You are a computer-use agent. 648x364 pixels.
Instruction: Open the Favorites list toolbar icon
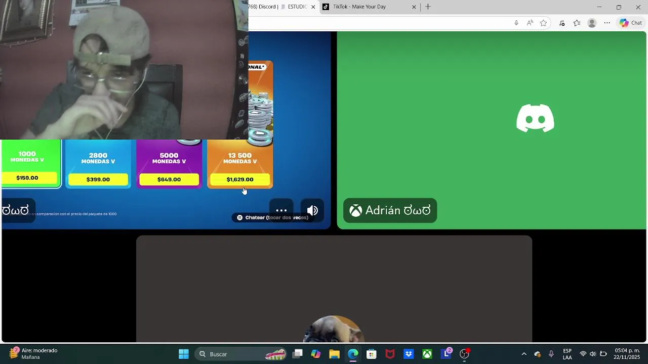[x=577, y=23]
